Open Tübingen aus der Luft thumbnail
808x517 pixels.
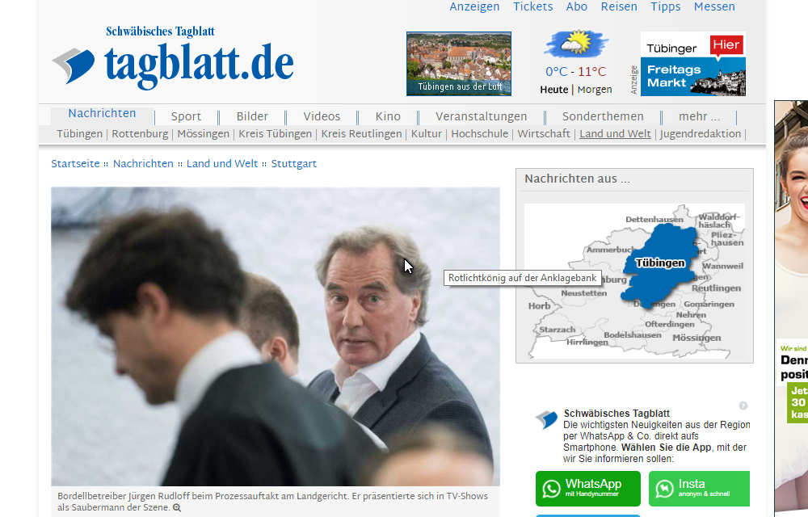(459, 63)
